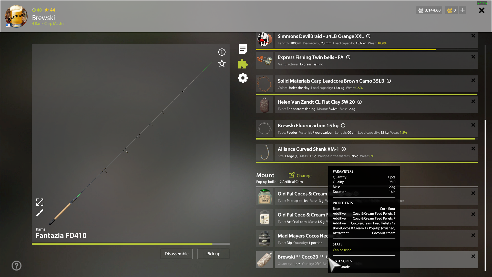This screenshot has height=277, width=492.
Task: Open the notes document icon
Action: pyautogui.click(x=243, y=49)
